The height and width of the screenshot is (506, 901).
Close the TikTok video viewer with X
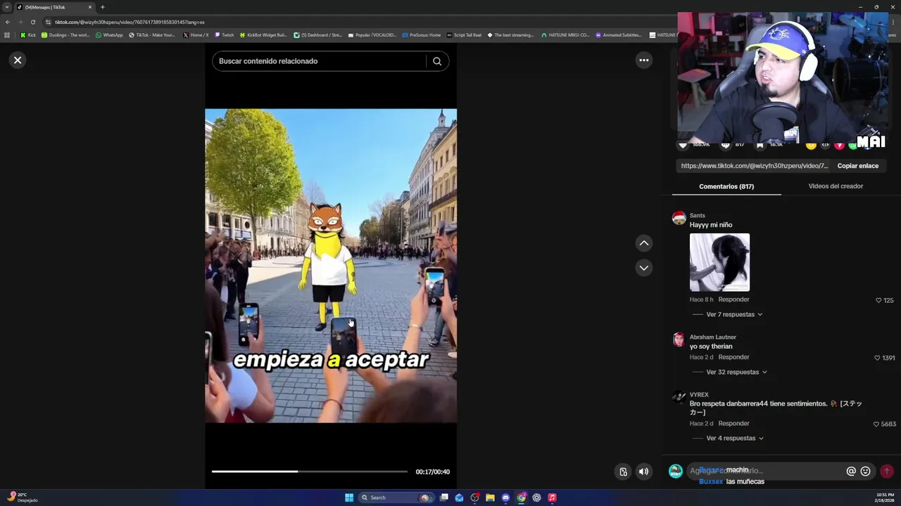point(18,60)
